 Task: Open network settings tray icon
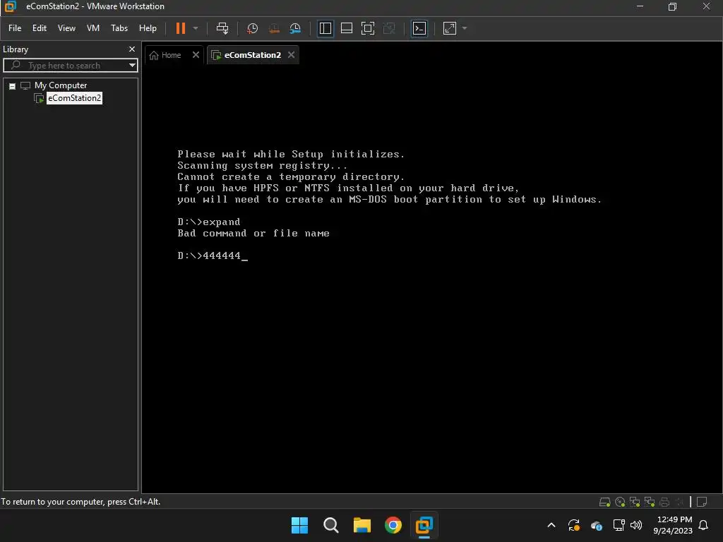pos(619,524)
